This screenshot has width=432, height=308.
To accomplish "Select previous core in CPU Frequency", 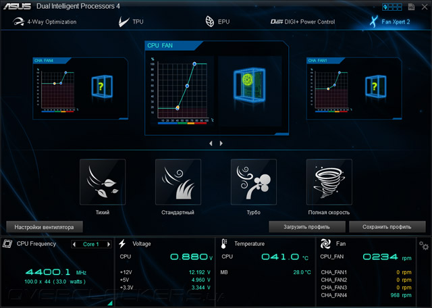I will (x=74, y=245).
